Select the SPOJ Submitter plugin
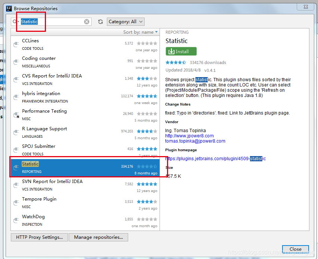This screenshot has height=259, width=318. [85, 150]
